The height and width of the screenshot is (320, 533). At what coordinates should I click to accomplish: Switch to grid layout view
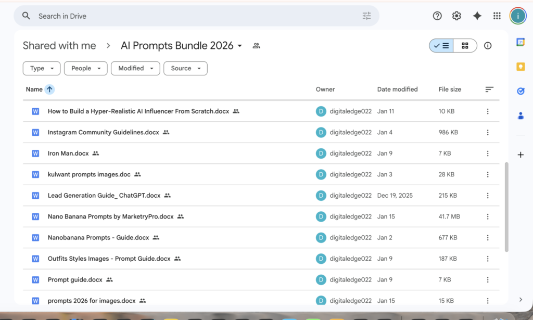(x=465, y=46)
